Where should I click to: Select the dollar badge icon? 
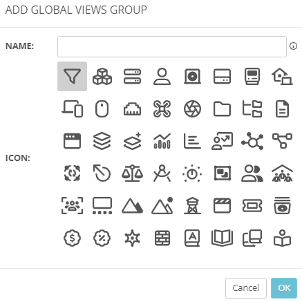click(x=72, y=238)
